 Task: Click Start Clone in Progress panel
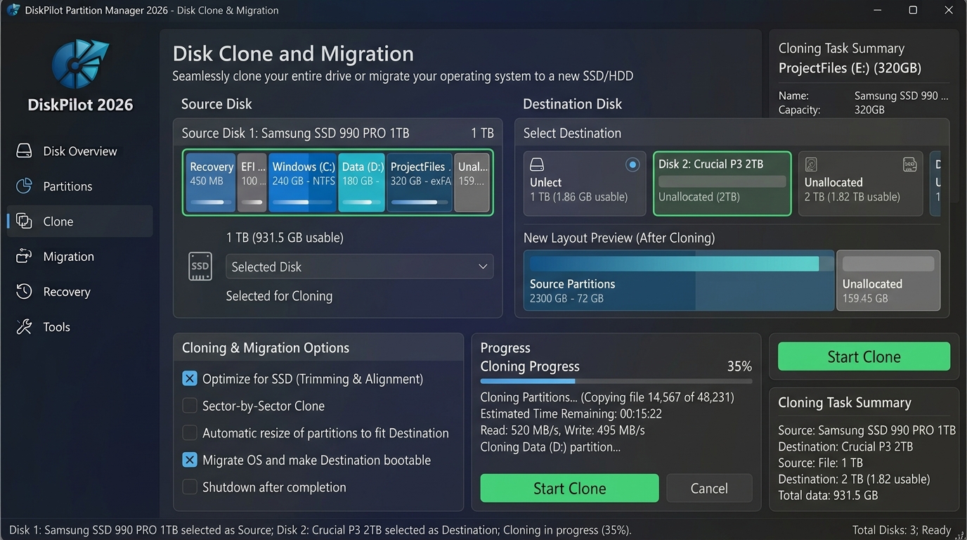tap(569, 488)
